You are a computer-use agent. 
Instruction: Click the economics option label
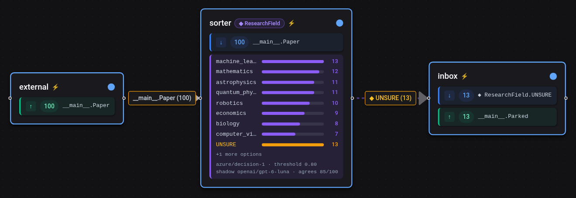point(231,113)
